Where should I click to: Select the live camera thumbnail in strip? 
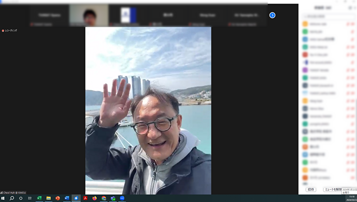(x=89, y=15)
